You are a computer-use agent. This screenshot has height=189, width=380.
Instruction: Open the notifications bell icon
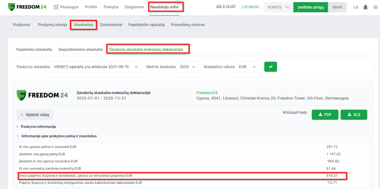coord(366,7)
